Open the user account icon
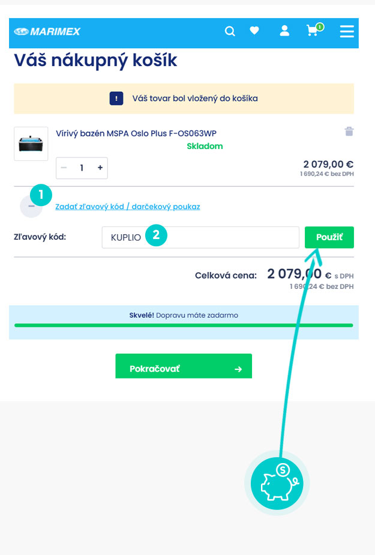The width and height of the screenshot is (375, 555). 284,31
